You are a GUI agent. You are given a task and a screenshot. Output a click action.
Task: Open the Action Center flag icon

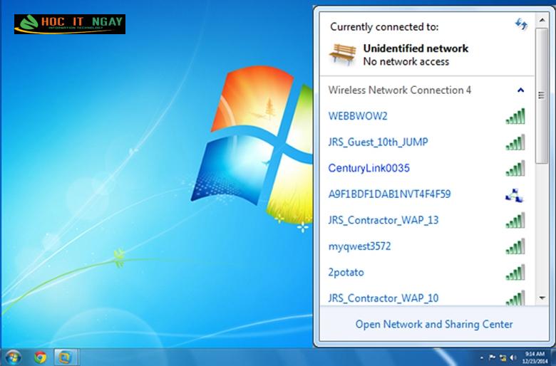pyautogui.click(x=492, y=357)
